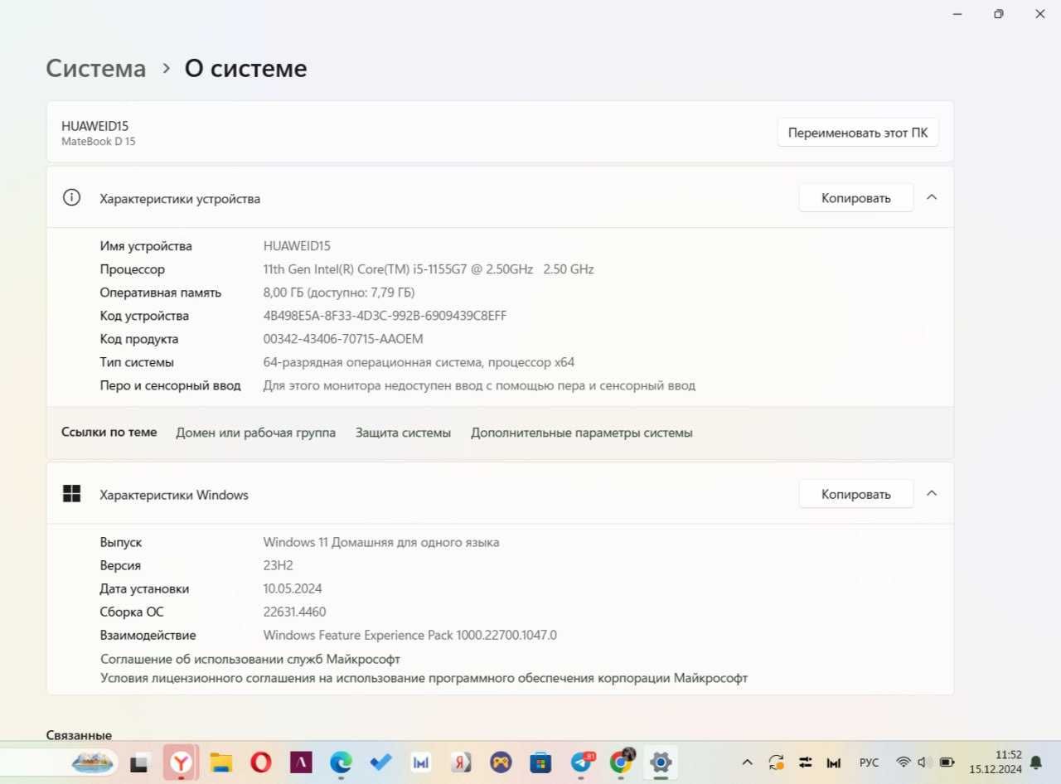Open Дополнительные параметры системы link
The width and height of the screenshot is (1061, 784).
582,433
